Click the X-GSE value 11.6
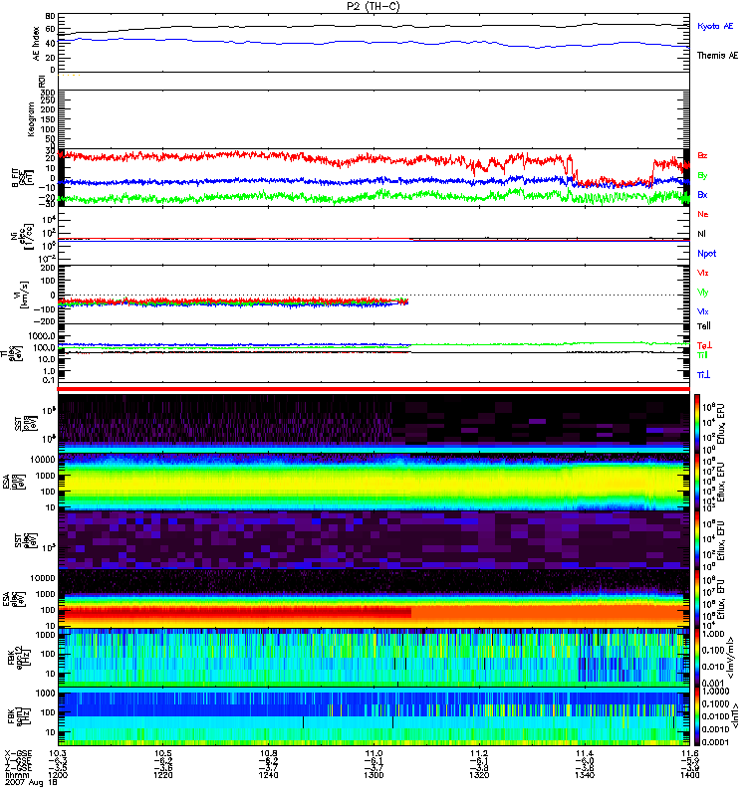 click(x=689, y=753)
